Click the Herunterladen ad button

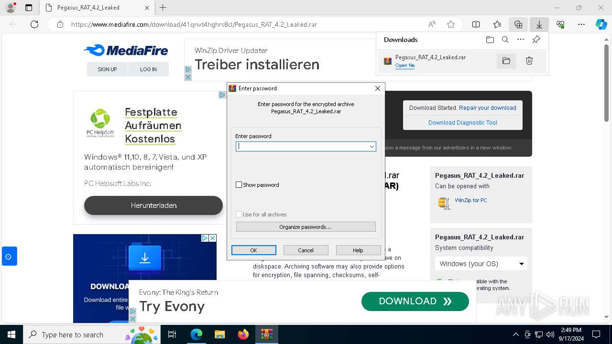pyautogui.click(x=153, y=205)
